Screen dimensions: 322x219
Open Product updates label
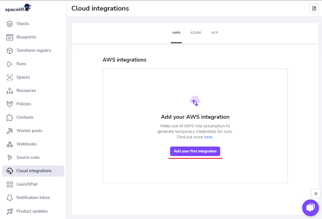pos(32,211)
